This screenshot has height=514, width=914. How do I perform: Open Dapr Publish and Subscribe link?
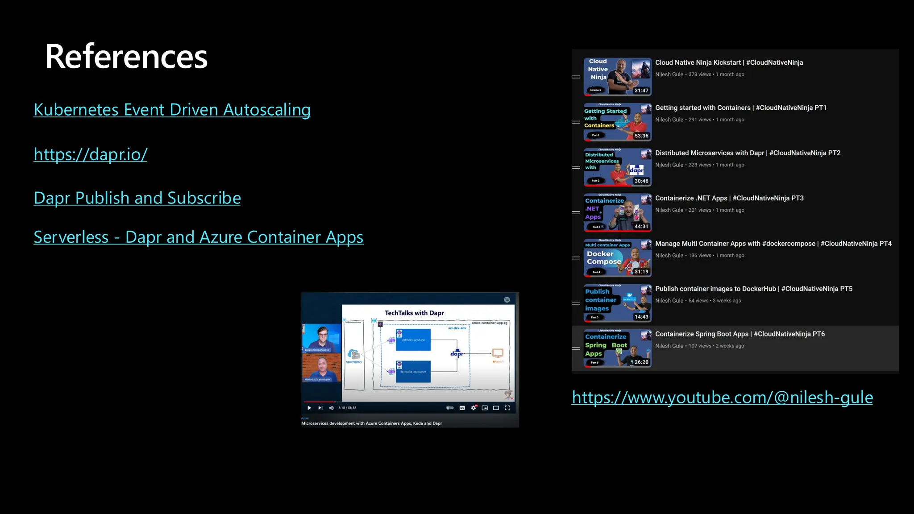pos(137,198)
